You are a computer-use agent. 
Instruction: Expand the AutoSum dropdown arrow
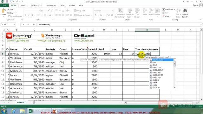[x=174, y=9]
